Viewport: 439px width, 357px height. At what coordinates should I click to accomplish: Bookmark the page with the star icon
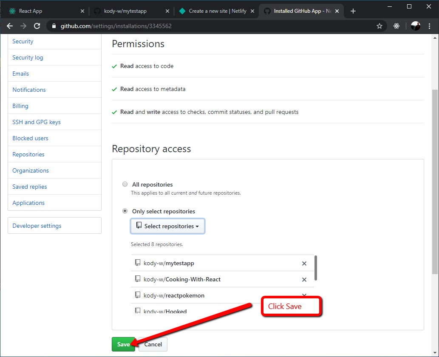tap(380, 26)
